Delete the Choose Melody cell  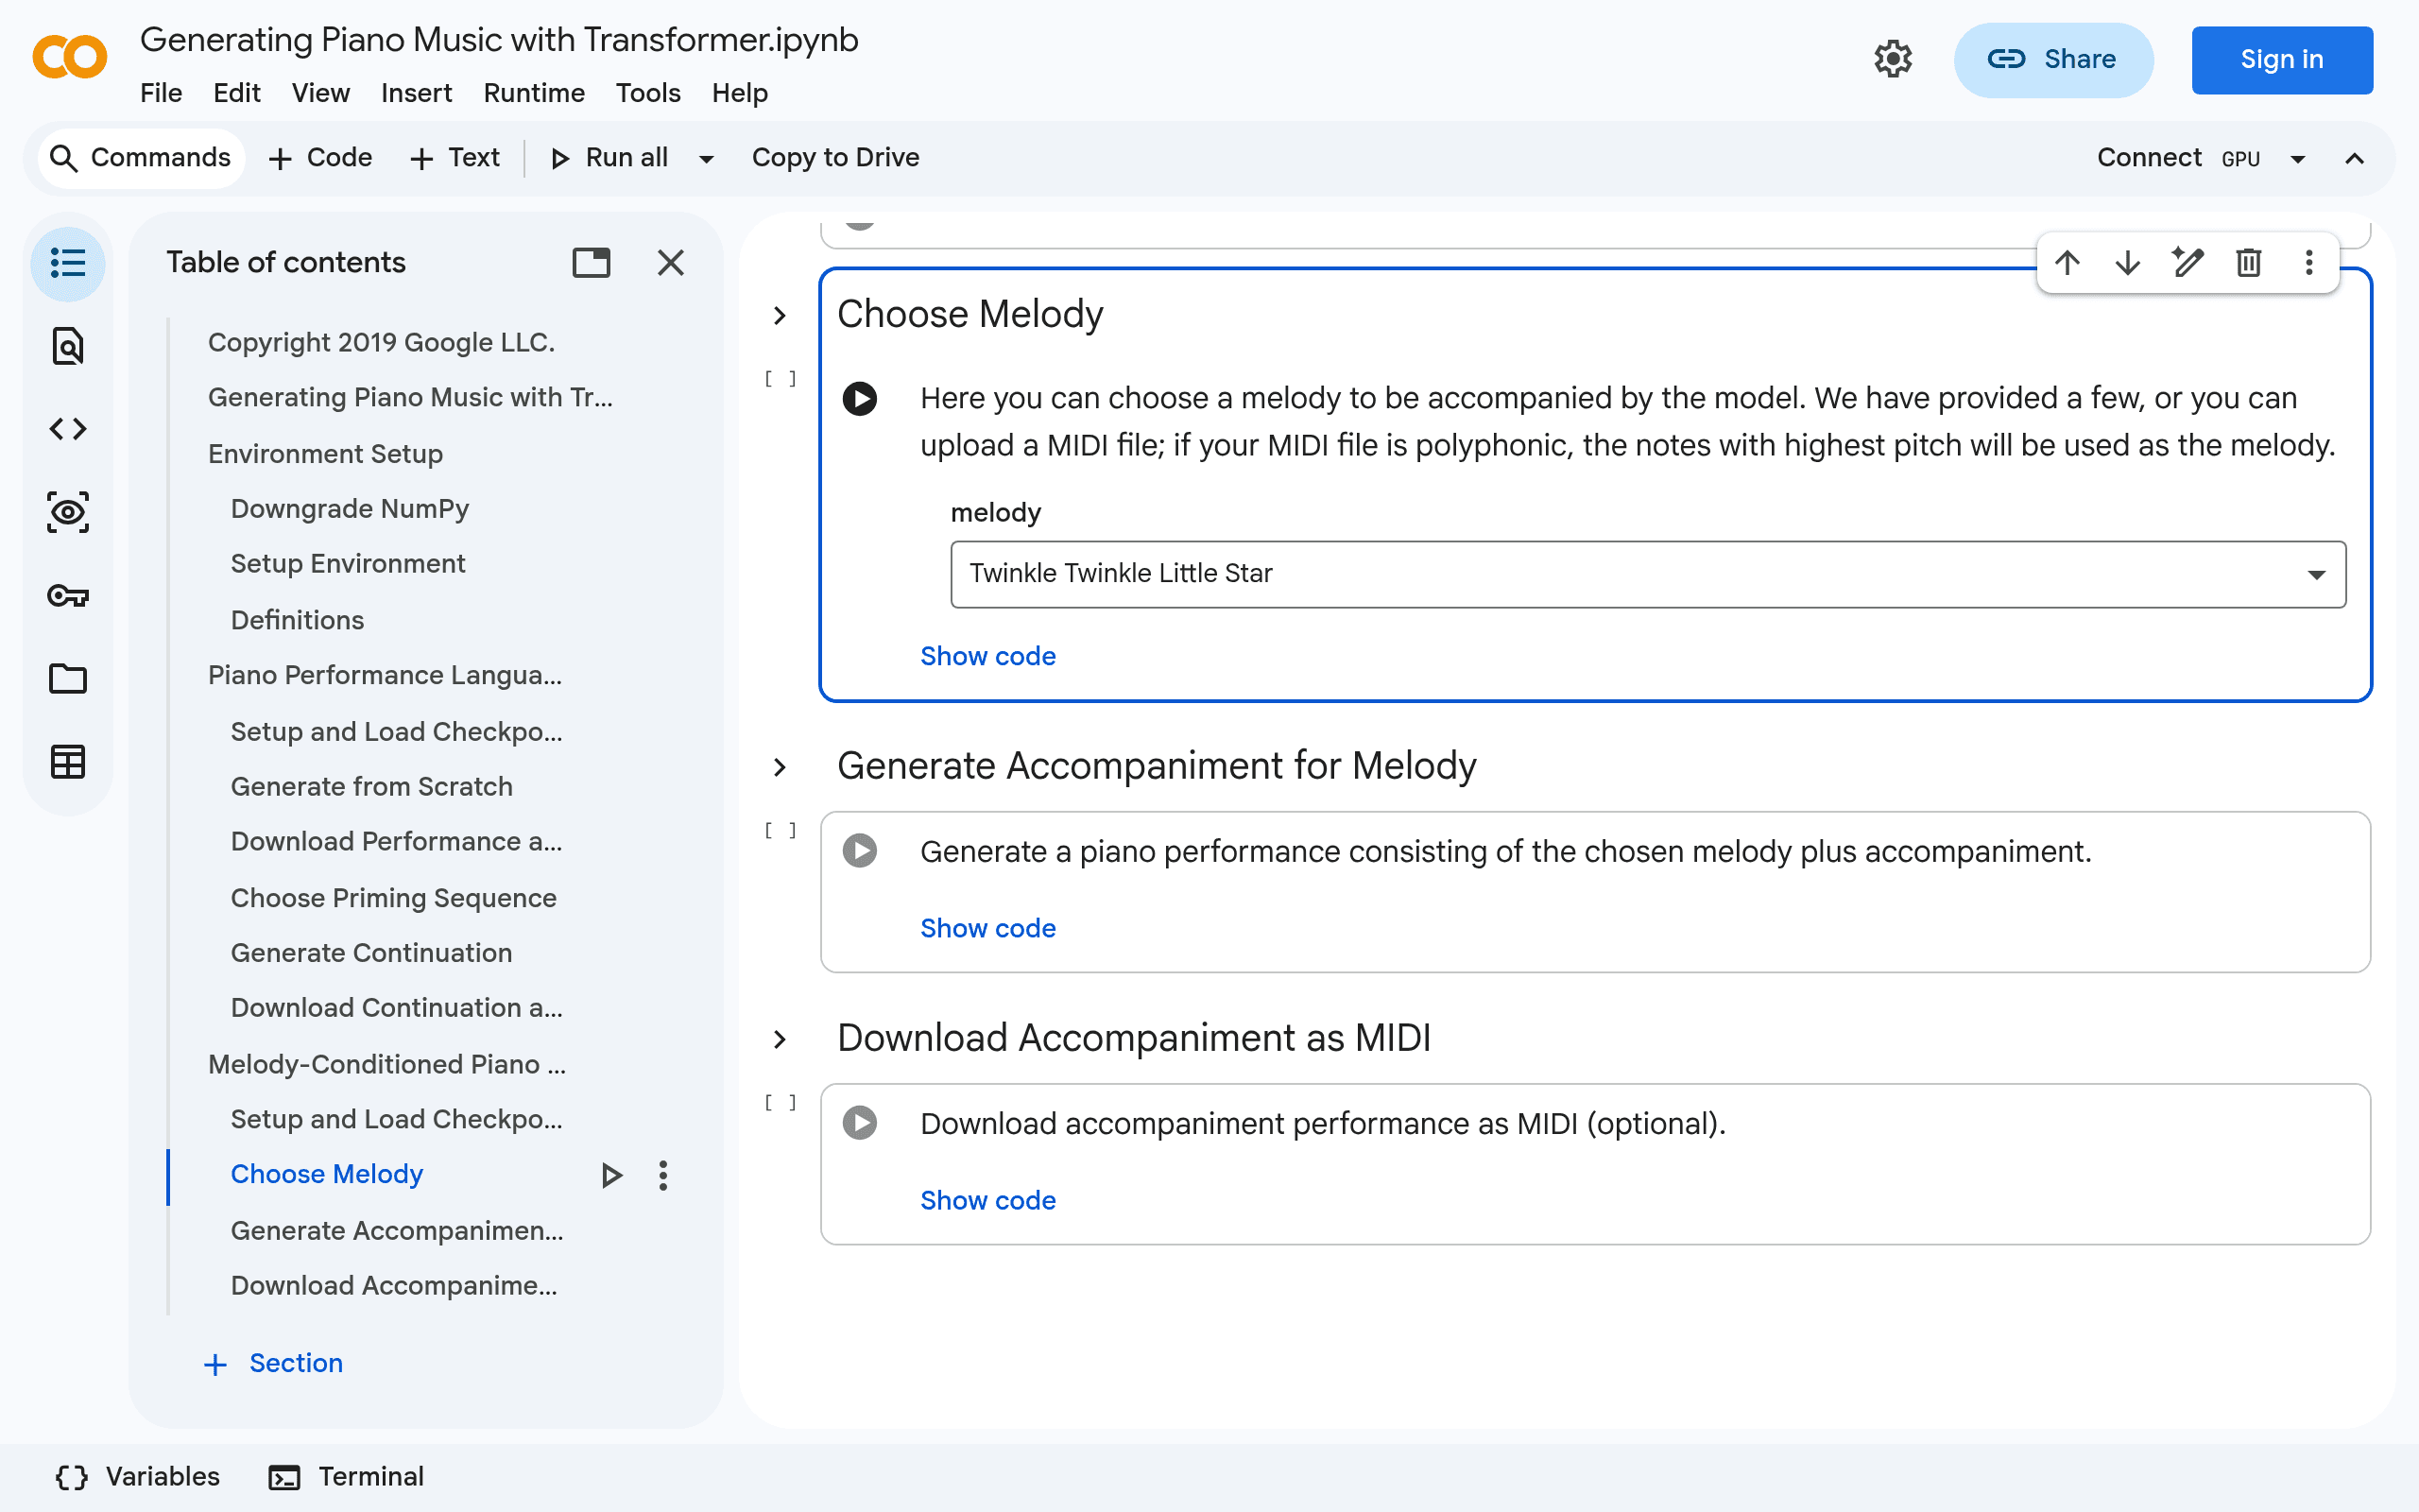(2248, 263)
